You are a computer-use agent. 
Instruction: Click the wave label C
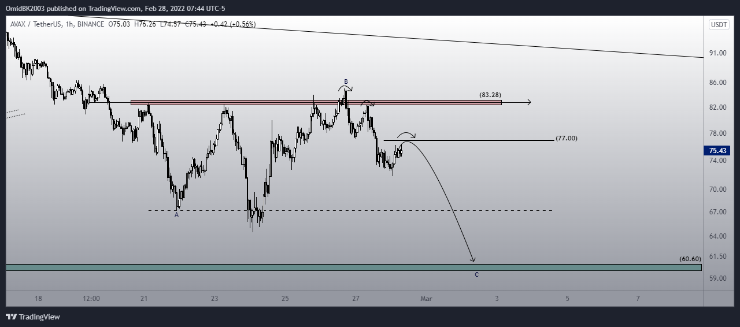point(476,274)
